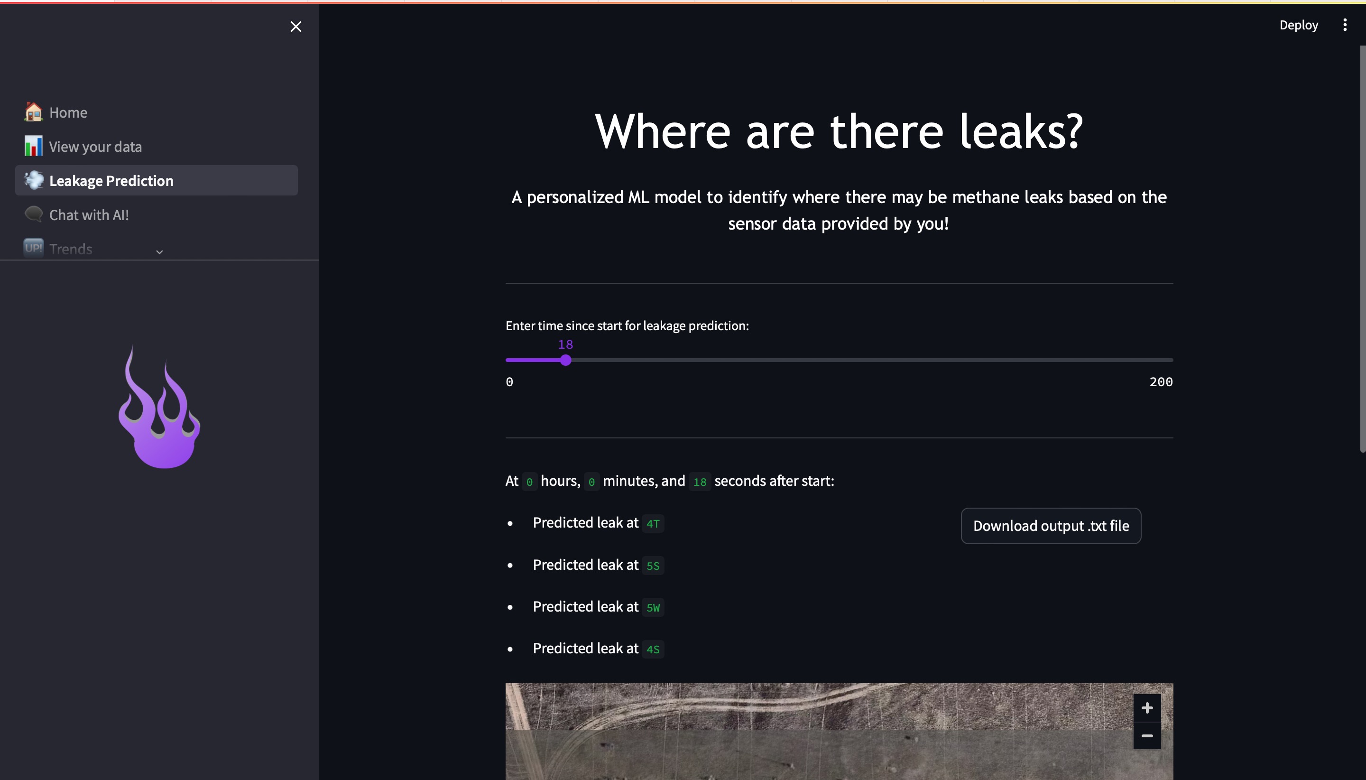1366x780 pixels.
Task: Select the Trends page
Action: [x=71, y=249]
